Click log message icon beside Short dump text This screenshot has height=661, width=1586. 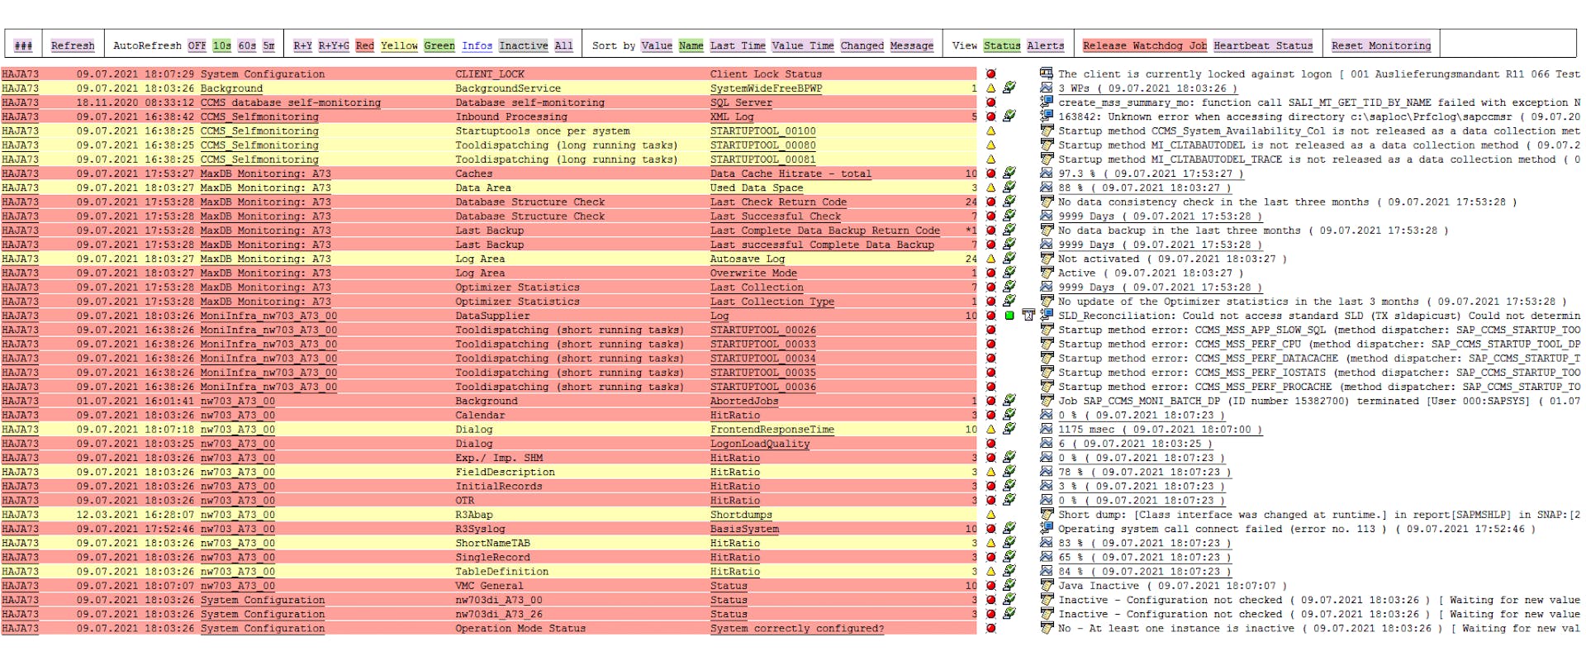coord(1047,515)
